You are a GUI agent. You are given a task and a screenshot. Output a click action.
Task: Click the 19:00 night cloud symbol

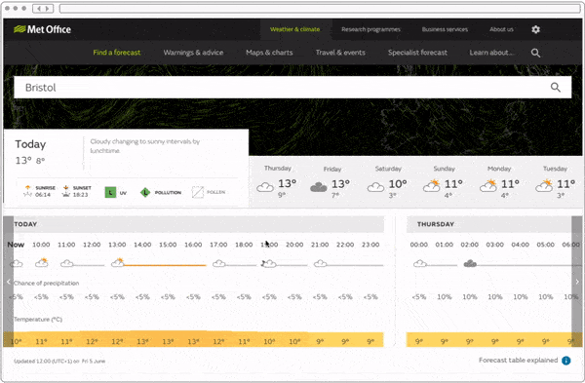269,264
